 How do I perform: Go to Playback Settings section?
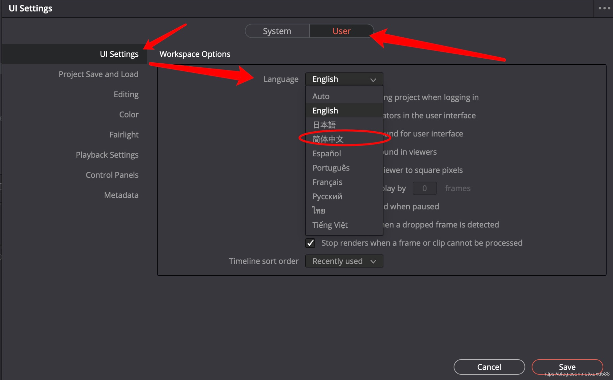pos(107,155)
